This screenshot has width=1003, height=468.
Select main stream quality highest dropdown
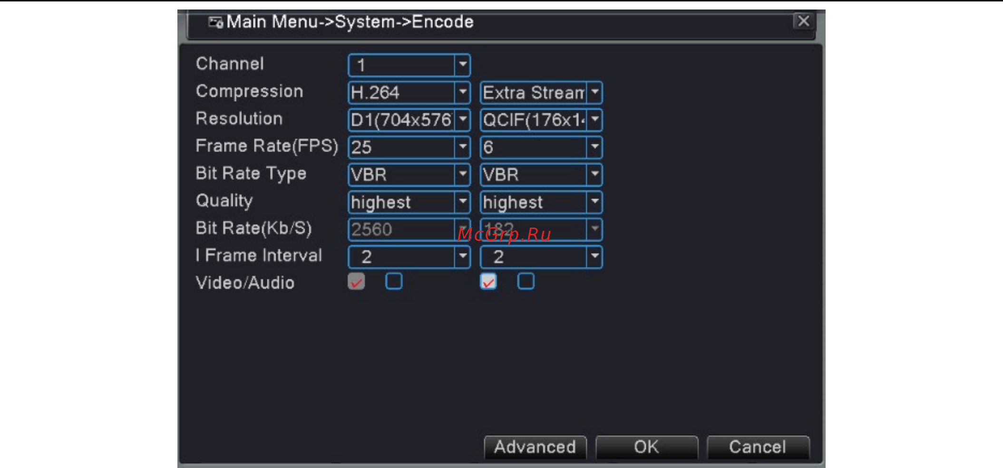409,202
